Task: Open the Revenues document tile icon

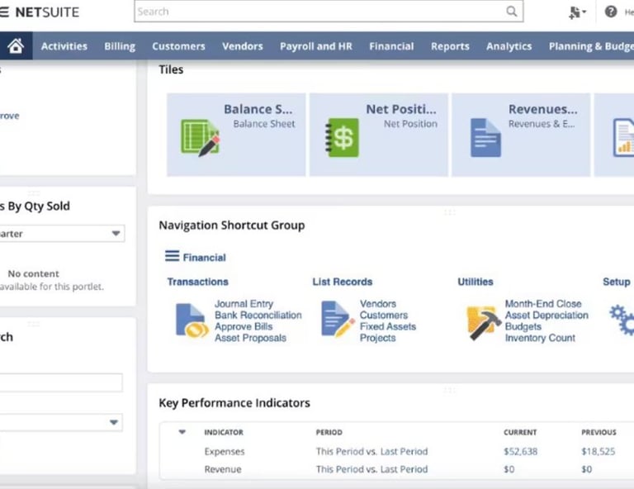Action: (485, 137)
